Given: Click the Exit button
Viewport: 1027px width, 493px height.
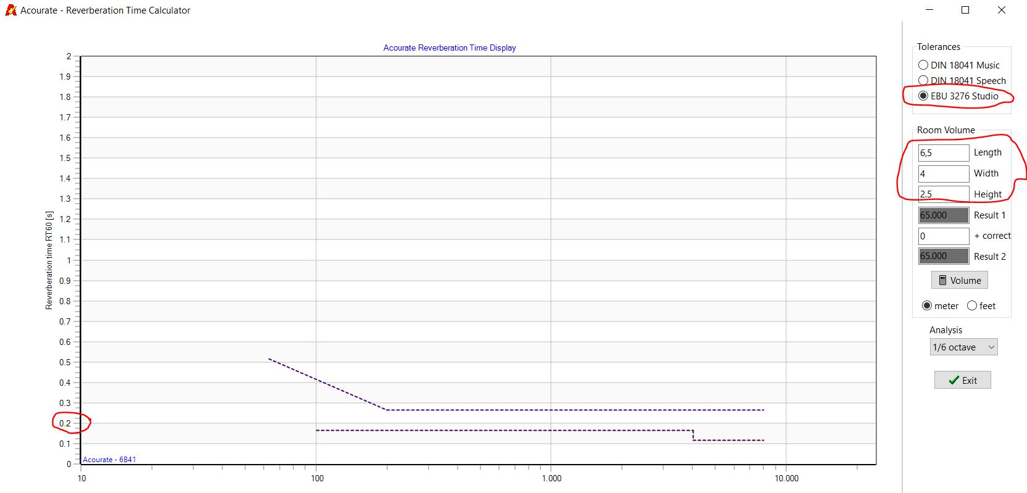Looking at the screenshot, I should 962,380.
